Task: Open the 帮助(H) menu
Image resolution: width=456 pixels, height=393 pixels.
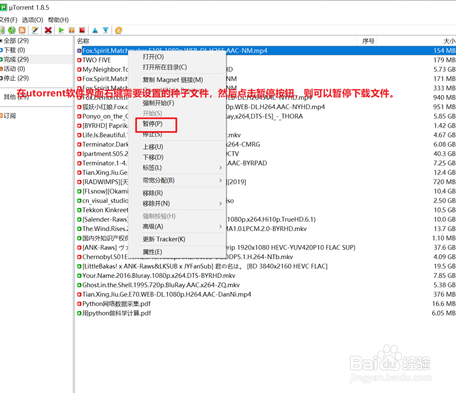Action: [58, 20]
